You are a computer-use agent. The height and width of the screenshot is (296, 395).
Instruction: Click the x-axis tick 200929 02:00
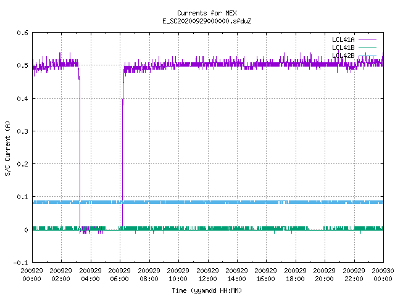60,274
